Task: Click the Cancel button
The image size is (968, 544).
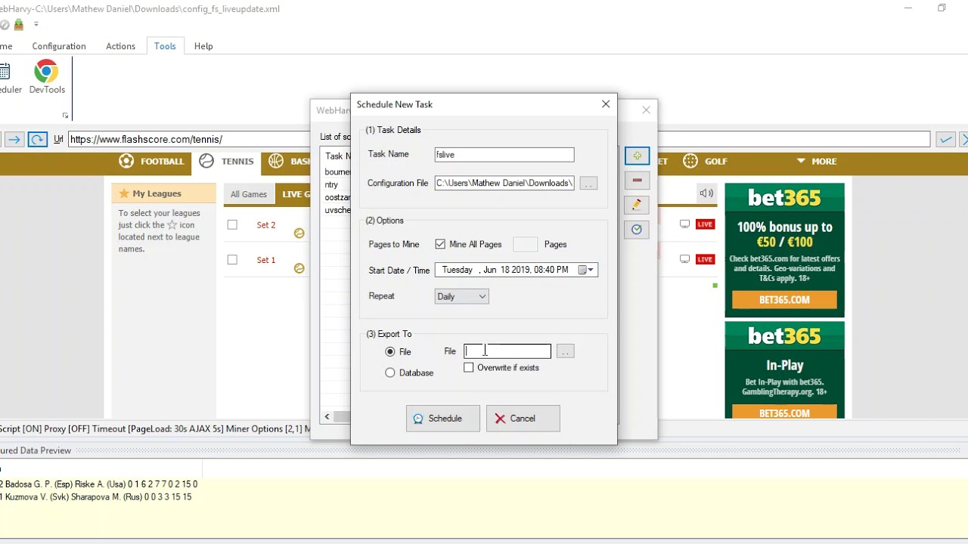Action: tap(523, 419)
